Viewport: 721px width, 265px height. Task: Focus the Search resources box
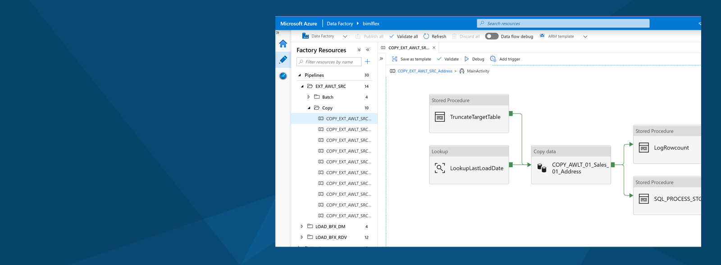click(563, 23)
